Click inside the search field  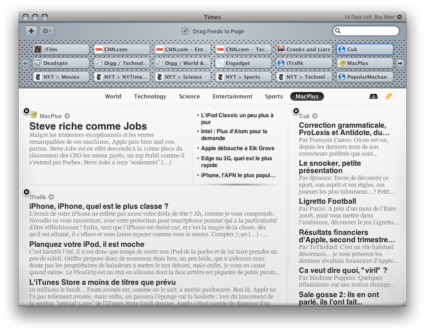click(x=366, y=31)
